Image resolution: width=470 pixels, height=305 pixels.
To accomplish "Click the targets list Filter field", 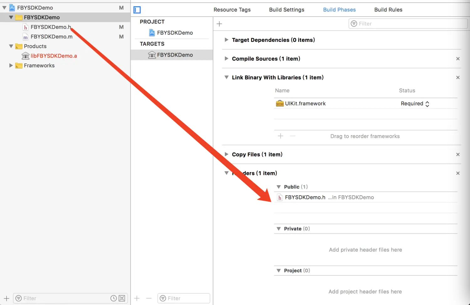I will click(184, 298).
